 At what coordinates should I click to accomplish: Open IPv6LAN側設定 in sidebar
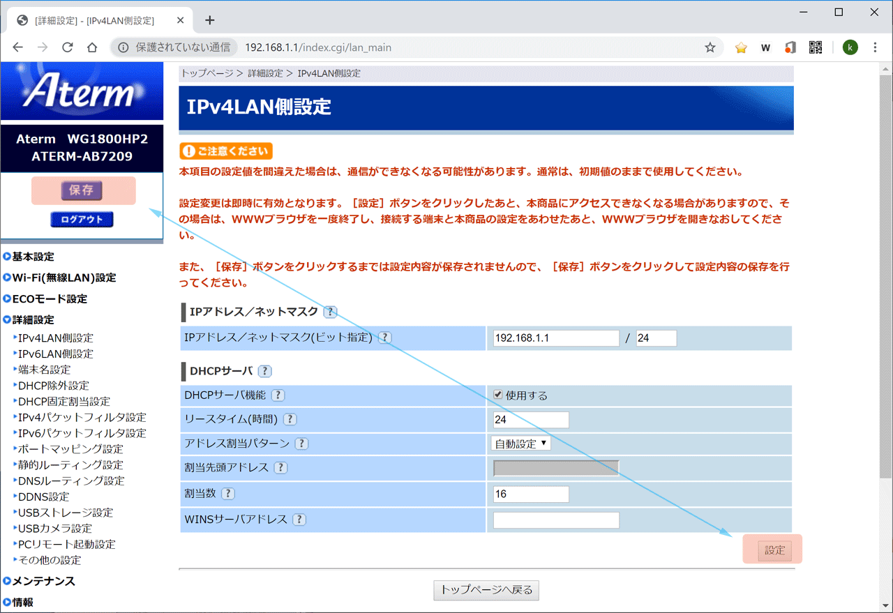point(56,354)
